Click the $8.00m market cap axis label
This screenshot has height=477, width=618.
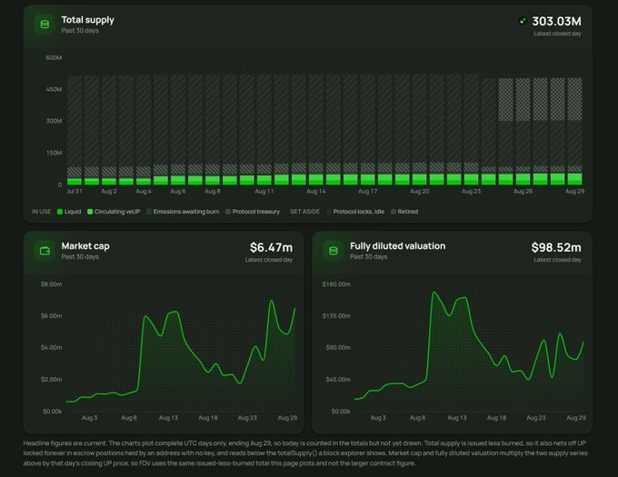[x=51, y=284]
